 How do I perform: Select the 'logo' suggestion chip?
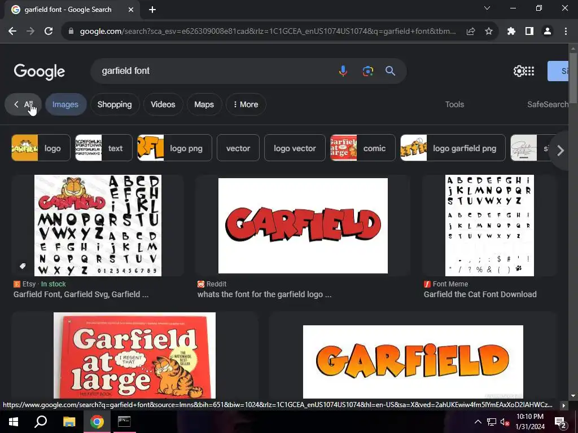pos(41,148)
